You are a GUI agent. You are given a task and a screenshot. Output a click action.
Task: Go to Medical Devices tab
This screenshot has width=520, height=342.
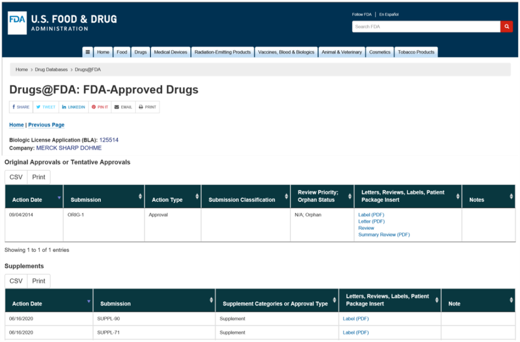click(170, 52)
